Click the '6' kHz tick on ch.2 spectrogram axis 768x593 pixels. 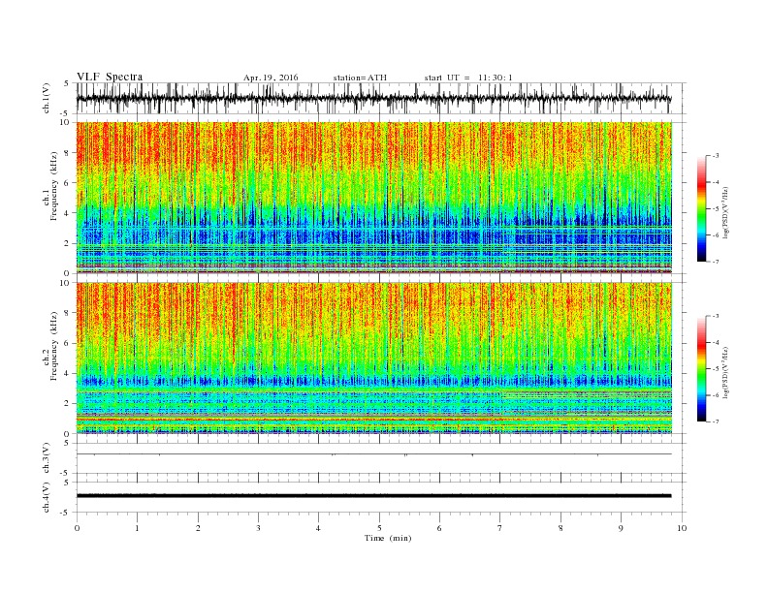67,343
